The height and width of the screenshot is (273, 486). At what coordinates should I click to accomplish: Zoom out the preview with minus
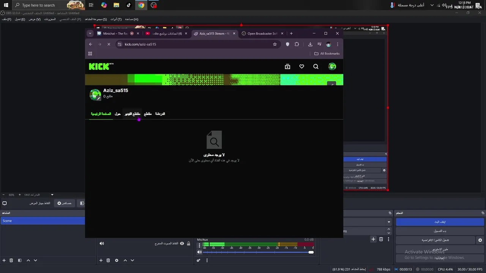pos(4,195)
